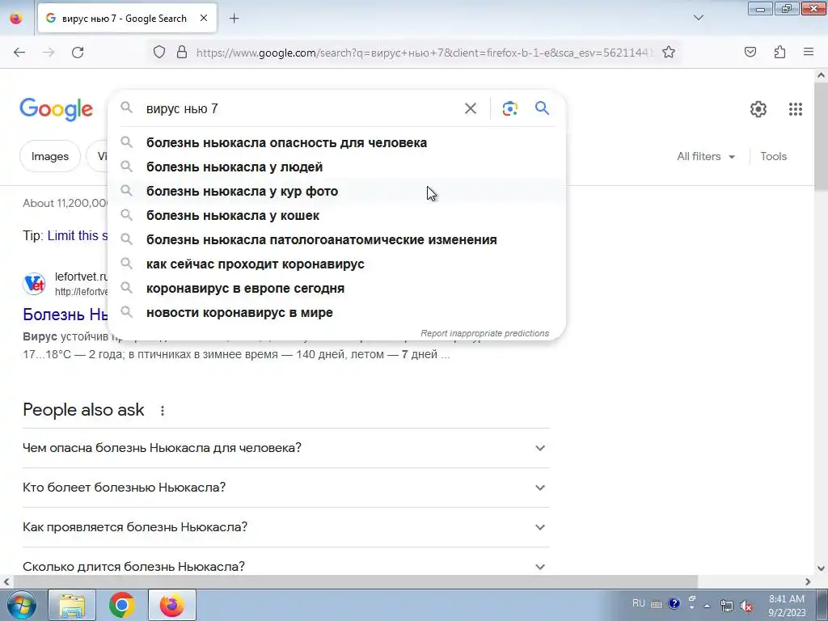The width and height of the screenshot is (828, 621).
Task: Choose suggestion болезнь ньюкасла патологоанатомические изменения
Action: [x=337, y=239]
